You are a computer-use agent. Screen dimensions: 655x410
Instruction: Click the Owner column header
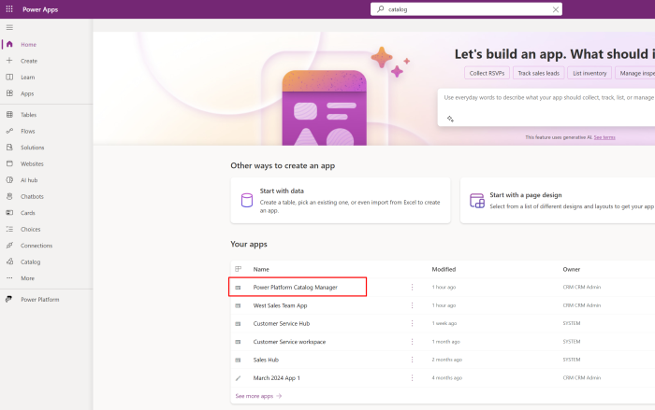click(571, 269)
